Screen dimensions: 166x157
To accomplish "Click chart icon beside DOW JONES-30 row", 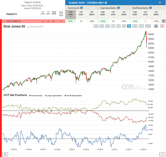I will pyautogui.click(x=4, y=21).
